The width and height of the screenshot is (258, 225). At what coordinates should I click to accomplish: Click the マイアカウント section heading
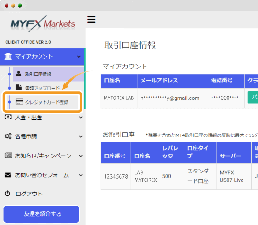click(x=125, y=67)
